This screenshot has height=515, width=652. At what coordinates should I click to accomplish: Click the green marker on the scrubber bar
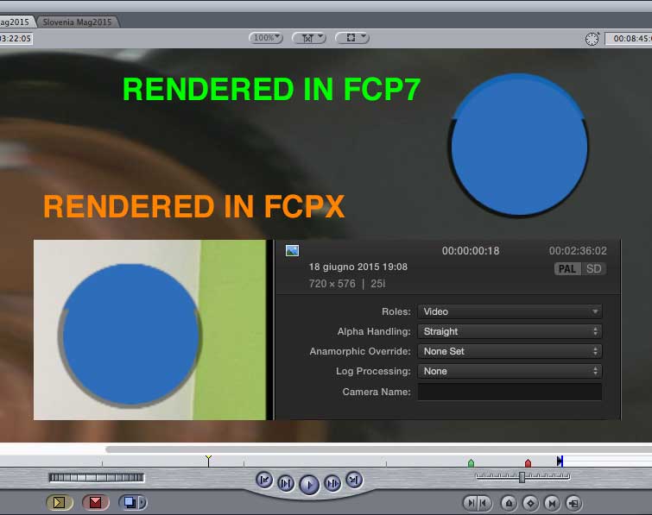point(471,462)
